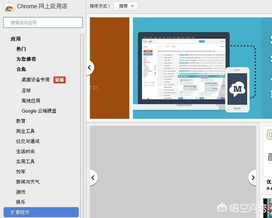Click the top banner previous arrow
The height and width of the screenshot is (218, 272).
[x=90, y=68]
